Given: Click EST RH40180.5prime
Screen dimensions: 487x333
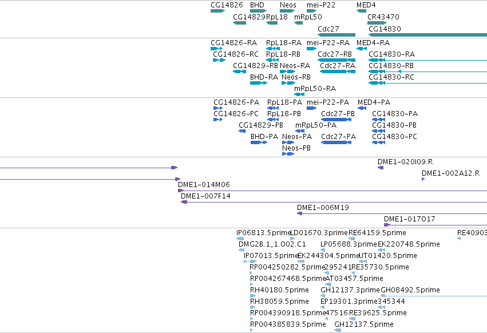Looking at the screenshot, I should pos(253,296).
